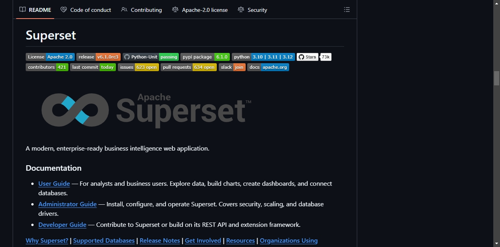Open the User Guide link
The height and width of the screenshot is (247, 500).
coord(54,184)
